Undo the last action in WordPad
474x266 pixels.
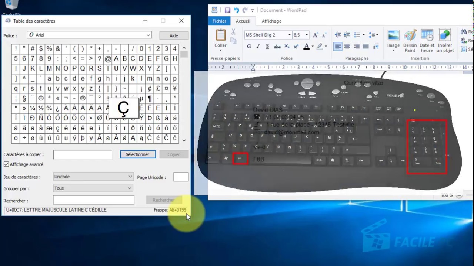[236, 10]
